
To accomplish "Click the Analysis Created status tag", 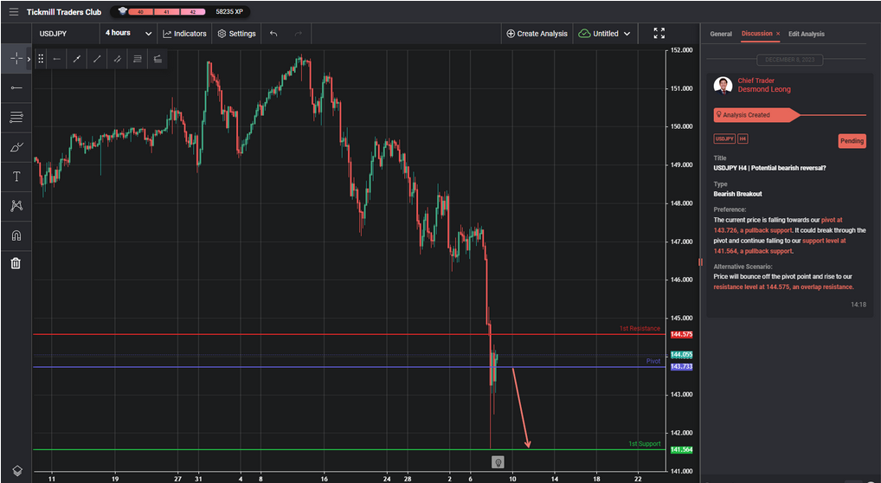I will point(756,115).
